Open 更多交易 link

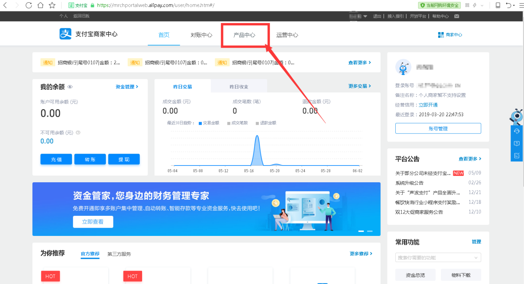pyautogui.click(x=360, y=86)
